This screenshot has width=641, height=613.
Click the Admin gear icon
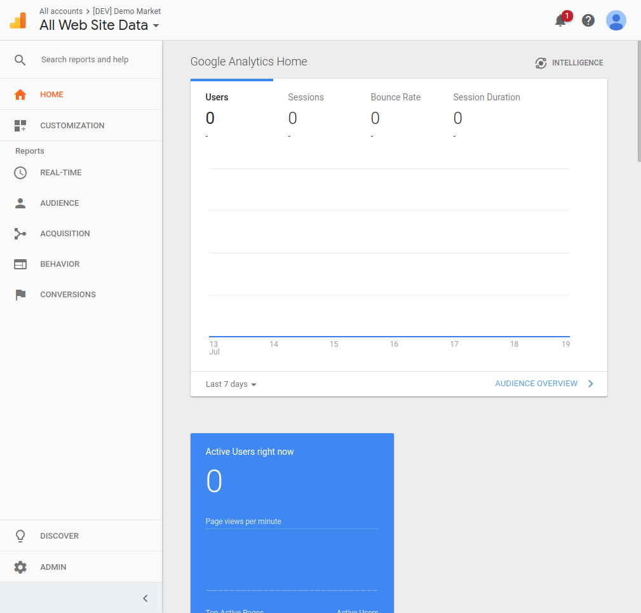click(x=20, y=567)
